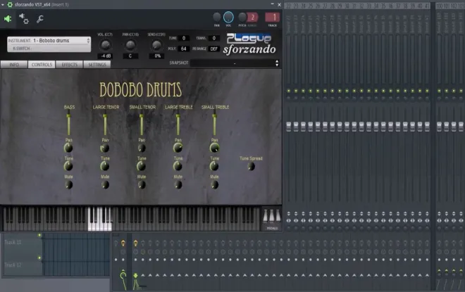Click the 0% send value
This screenshot has width=465, height=292.
(157, 56)
